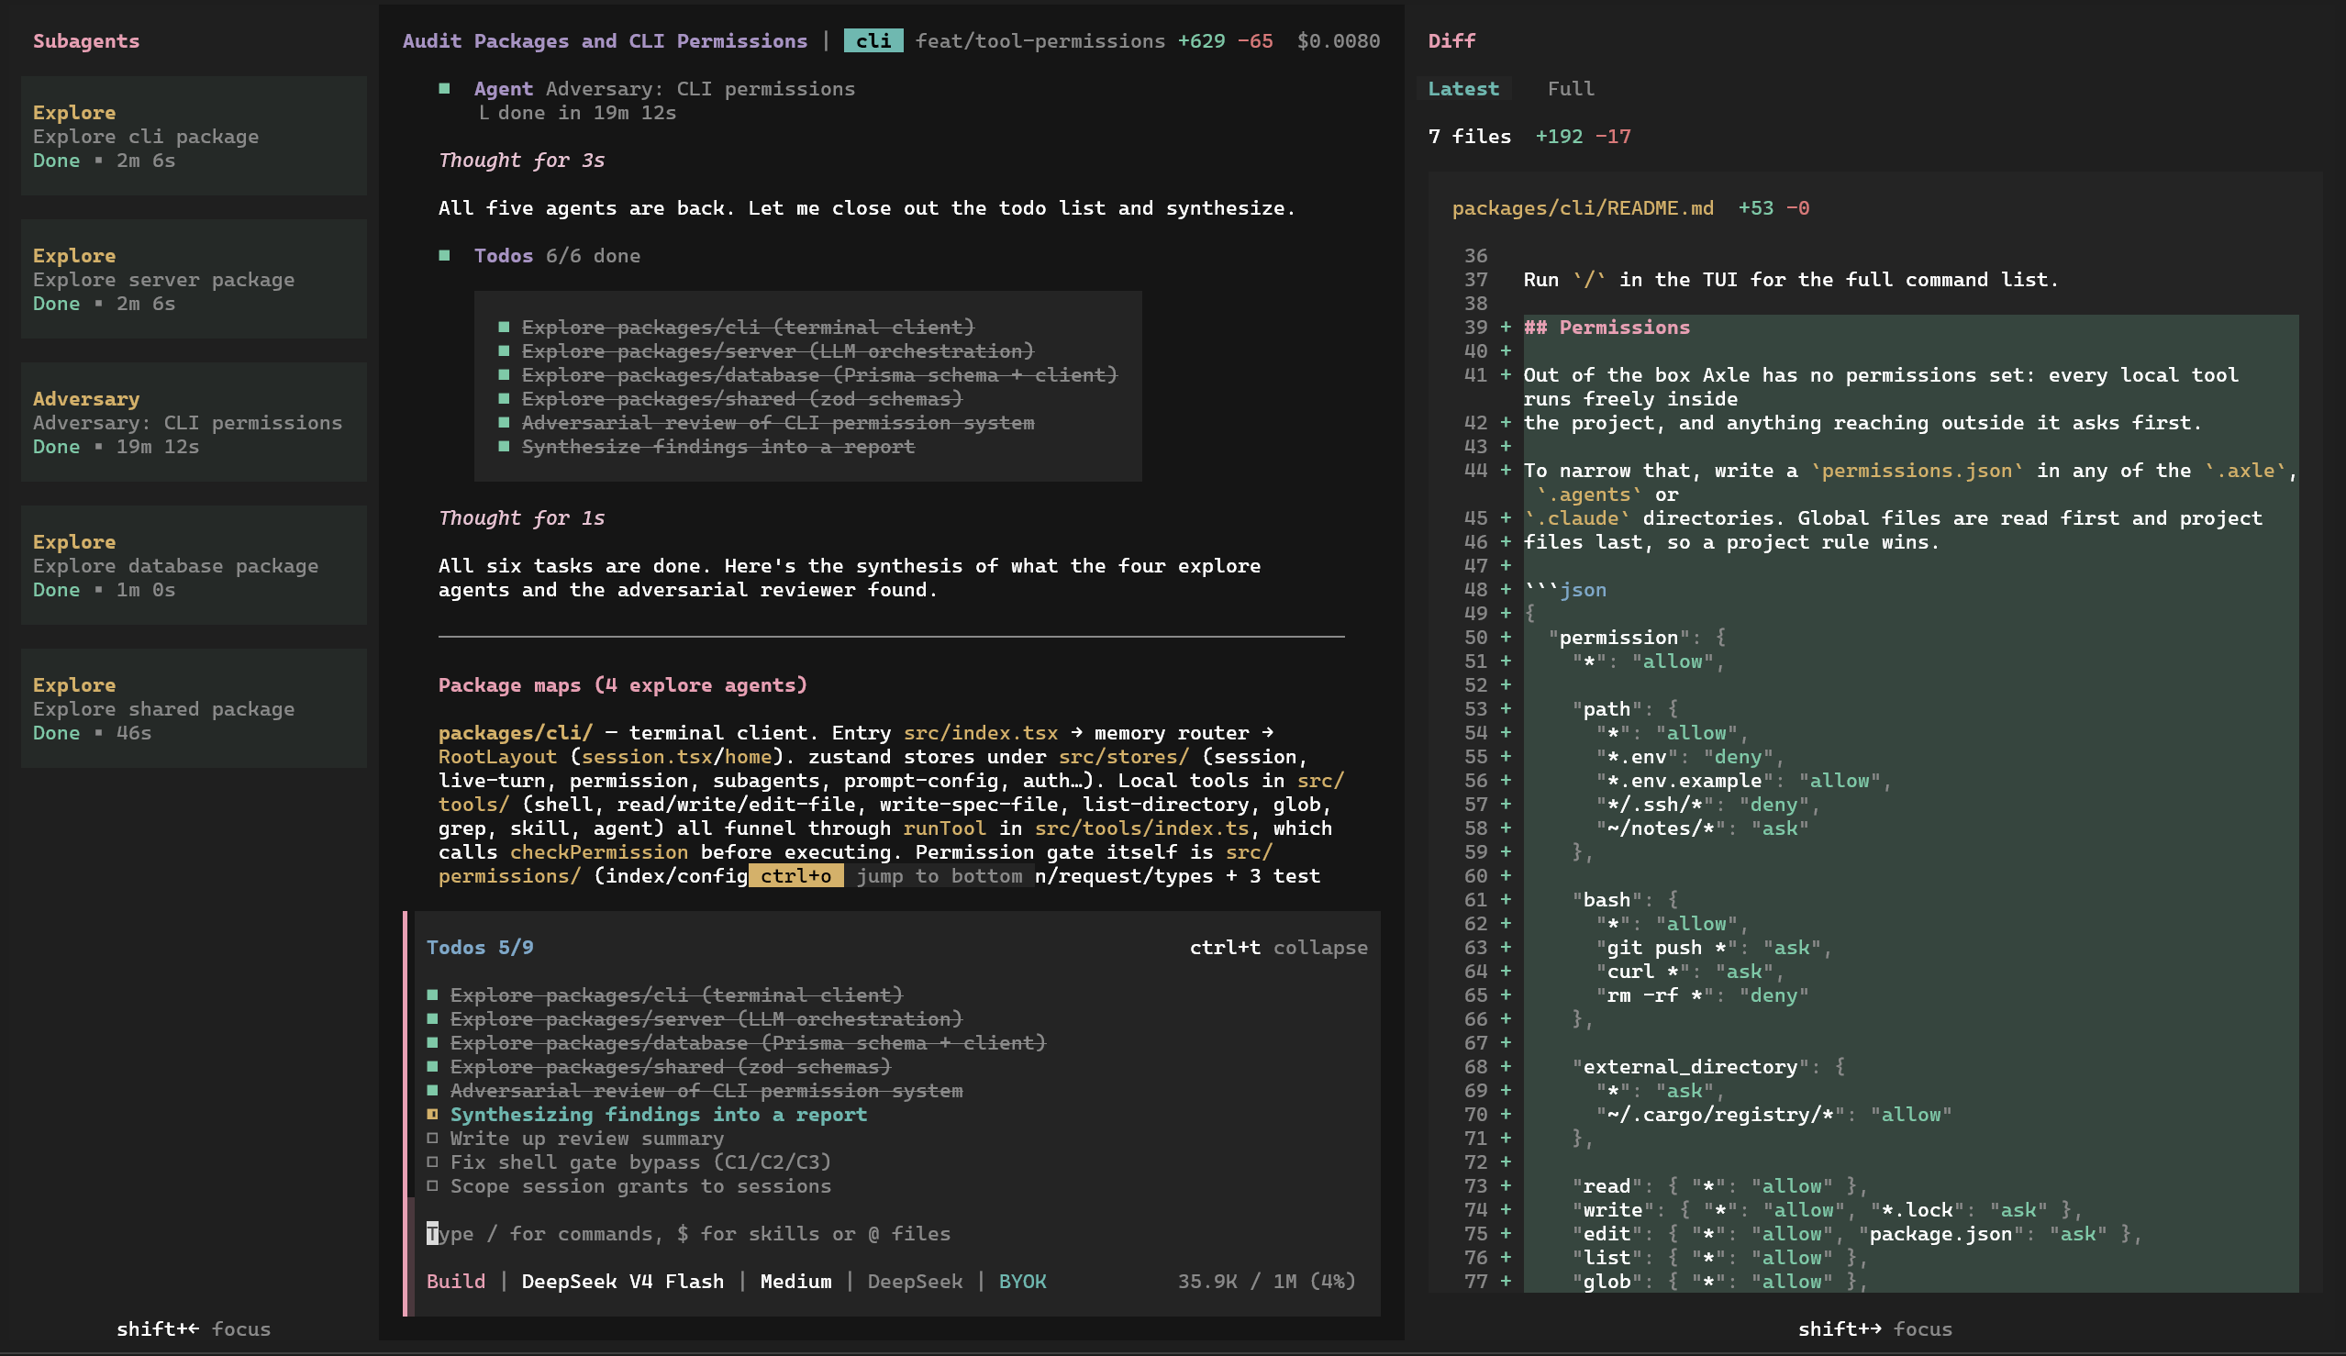The height and width of the screenshot is (1356, 2346).
Task: Toggle the upper Explore packages/shared checkbox
Action: [504, 398]
